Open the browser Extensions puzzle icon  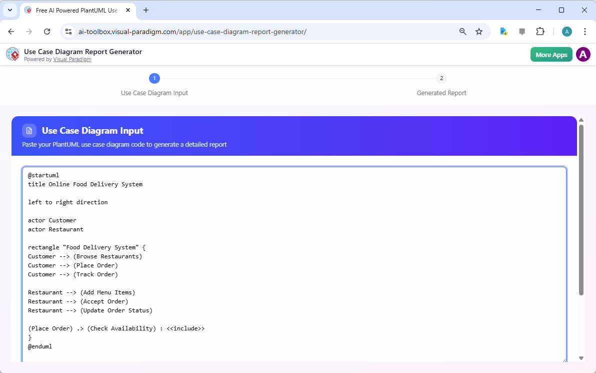pyautogui.click(x=540, y=31)
